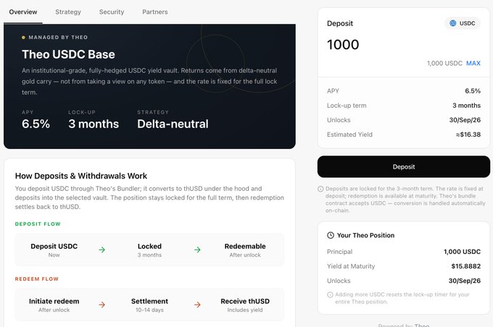This screenshot has height=327, width=493.
Task: Click the Deposit panel heading
Action: coord(340,24)
